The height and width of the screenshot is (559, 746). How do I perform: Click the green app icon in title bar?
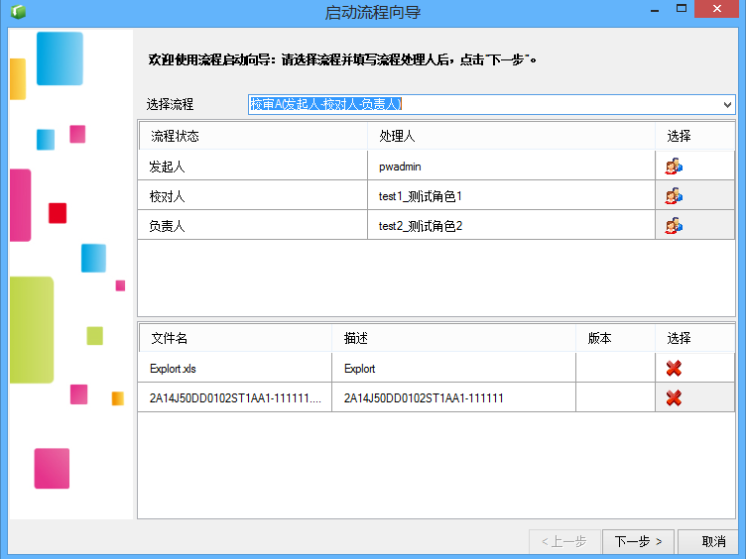point(17,12)
